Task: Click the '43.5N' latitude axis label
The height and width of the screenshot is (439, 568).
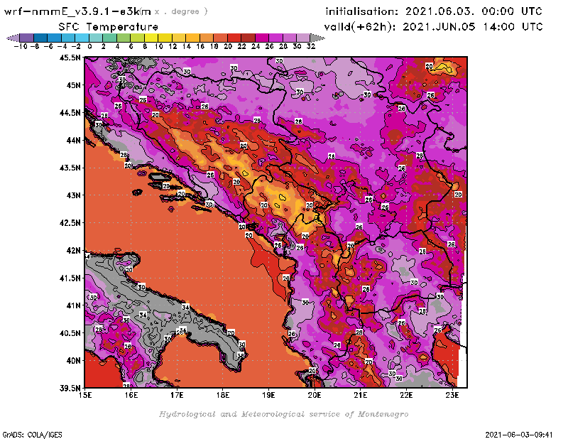Action: [70, 168]
